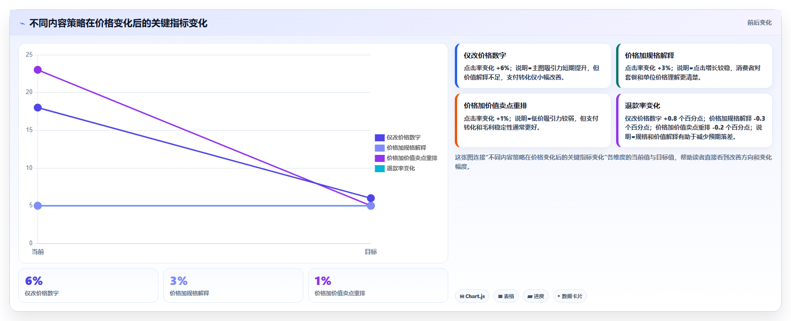Select the 6% stat card

coord(88,285)
